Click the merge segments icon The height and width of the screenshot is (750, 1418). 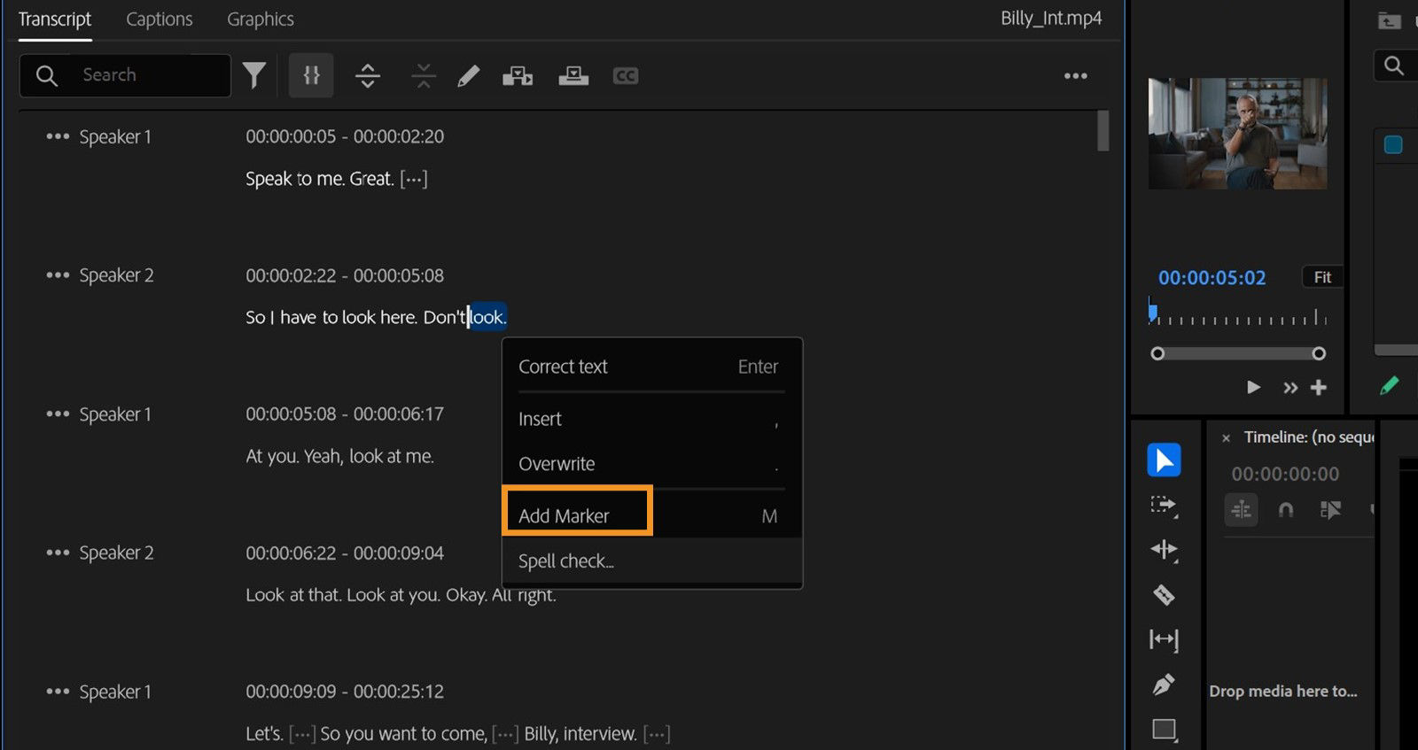tap(424, 75)
